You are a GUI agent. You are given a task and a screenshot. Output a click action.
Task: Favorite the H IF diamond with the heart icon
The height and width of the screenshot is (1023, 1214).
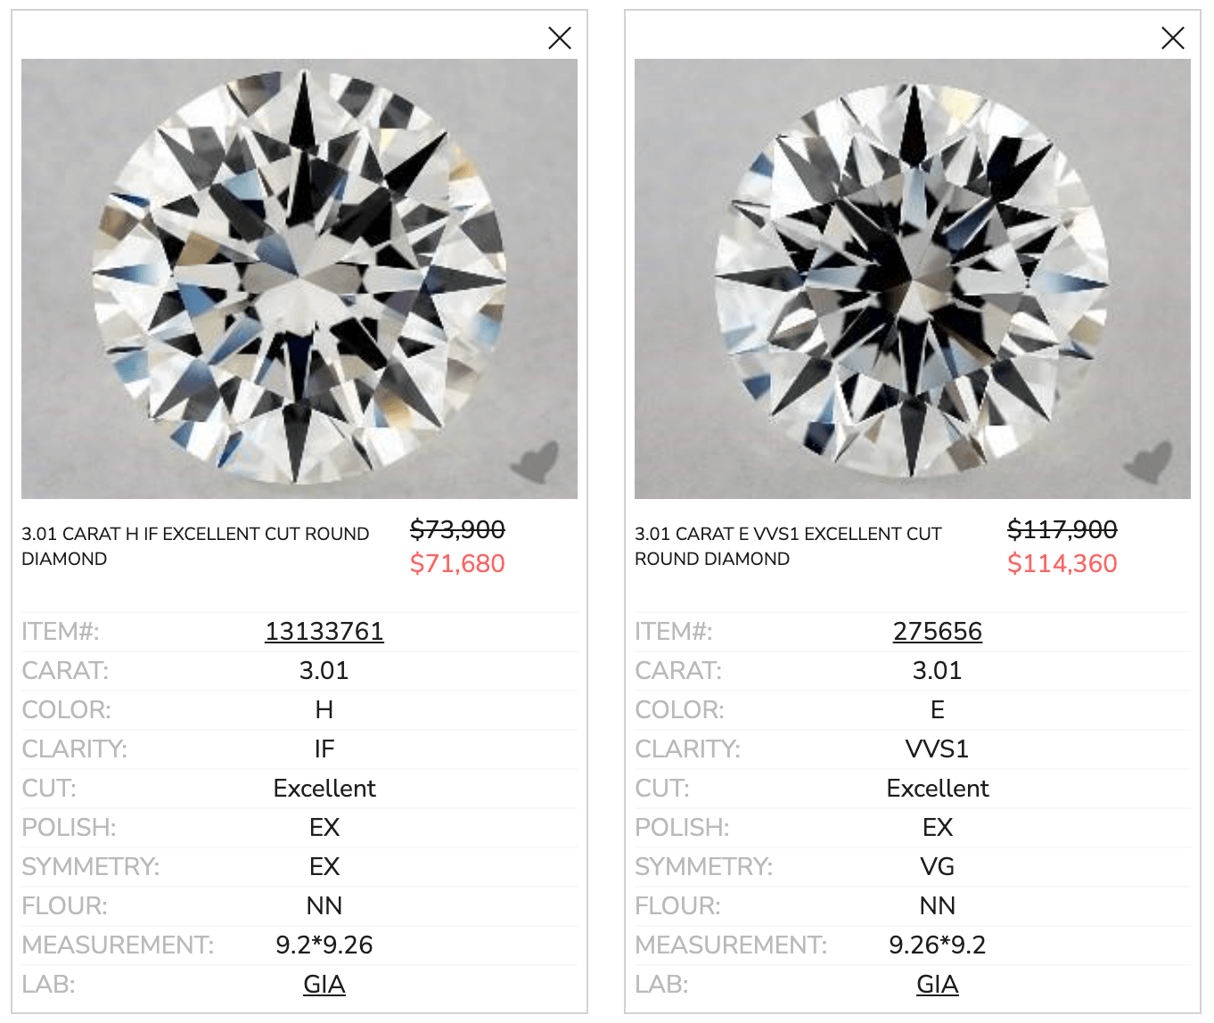pyautogui.click(x=536, y=462)
